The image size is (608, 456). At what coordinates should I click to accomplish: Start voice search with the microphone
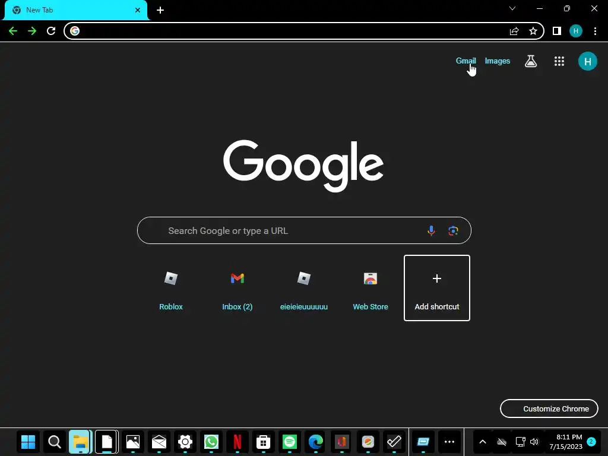(431, 231)
